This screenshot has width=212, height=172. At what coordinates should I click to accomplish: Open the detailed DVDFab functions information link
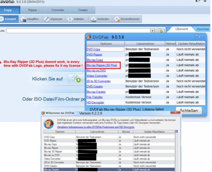coord(96,127)
